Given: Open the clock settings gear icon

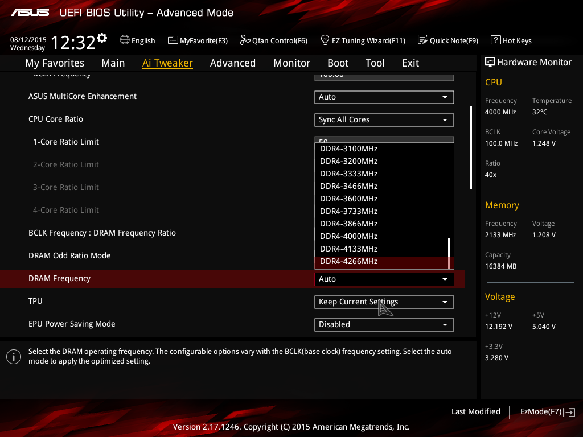Looking at the screenshot, I should click(102, 38).
